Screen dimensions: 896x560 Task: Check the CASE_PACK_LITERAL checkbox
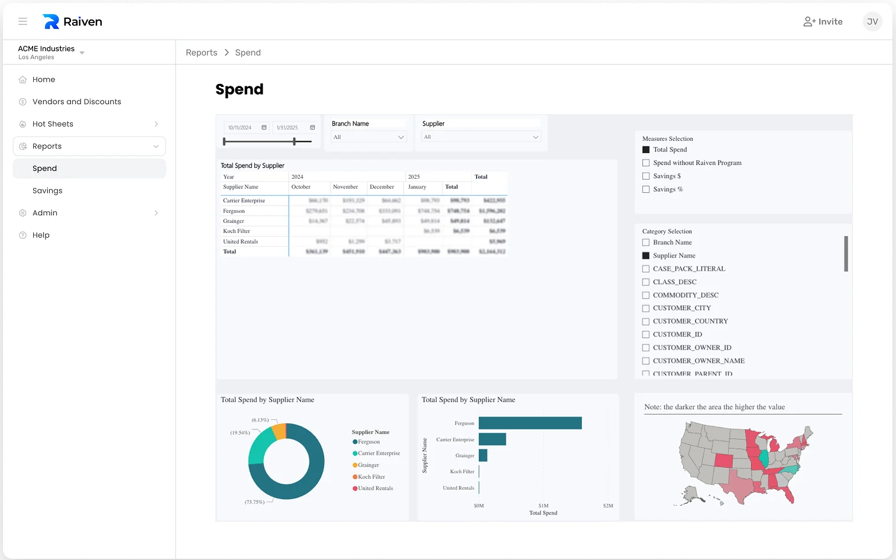[x=646, y=268]
